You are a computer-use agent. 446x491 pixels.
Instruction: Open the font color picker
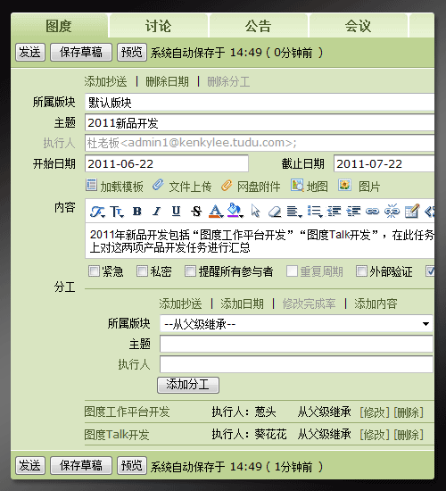tap(216, 212)
